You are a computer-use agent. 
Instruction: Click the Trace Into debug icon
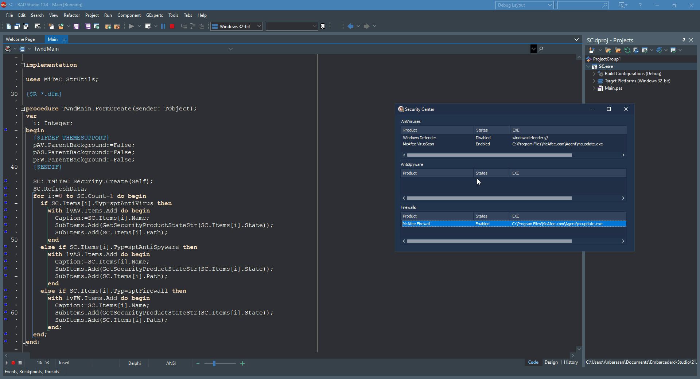click(x=184, y=26)
